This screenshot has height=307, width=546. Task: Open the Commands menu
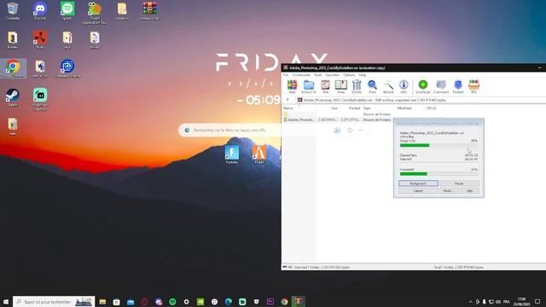[x=301, y=75]
